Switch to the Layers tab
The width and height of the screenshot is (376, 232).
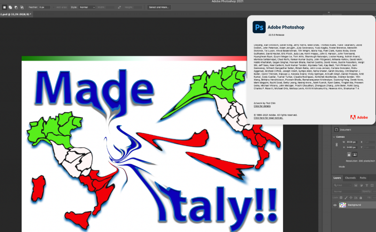337,178
